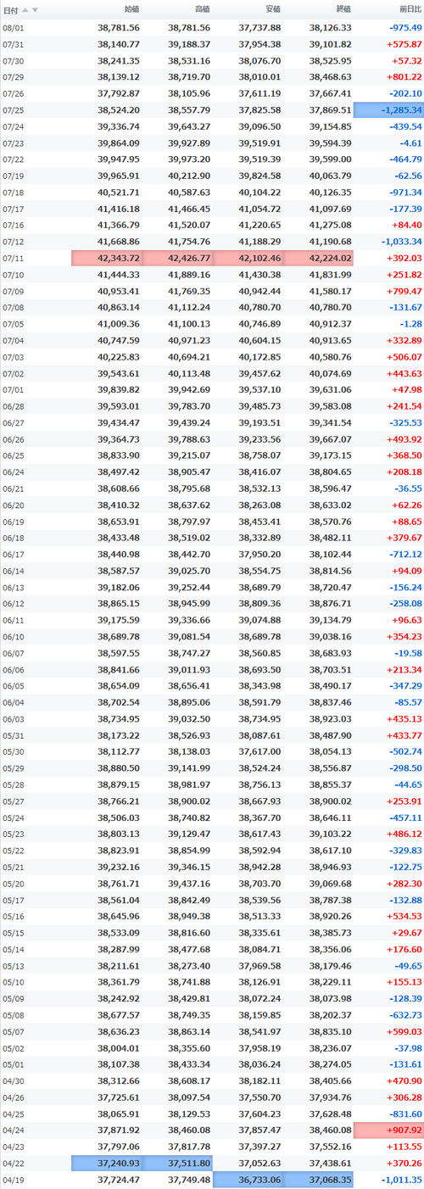Click closing price 41,831.99 for 07/10
This screenshot has height=1189, width=424.
[330, 276]
